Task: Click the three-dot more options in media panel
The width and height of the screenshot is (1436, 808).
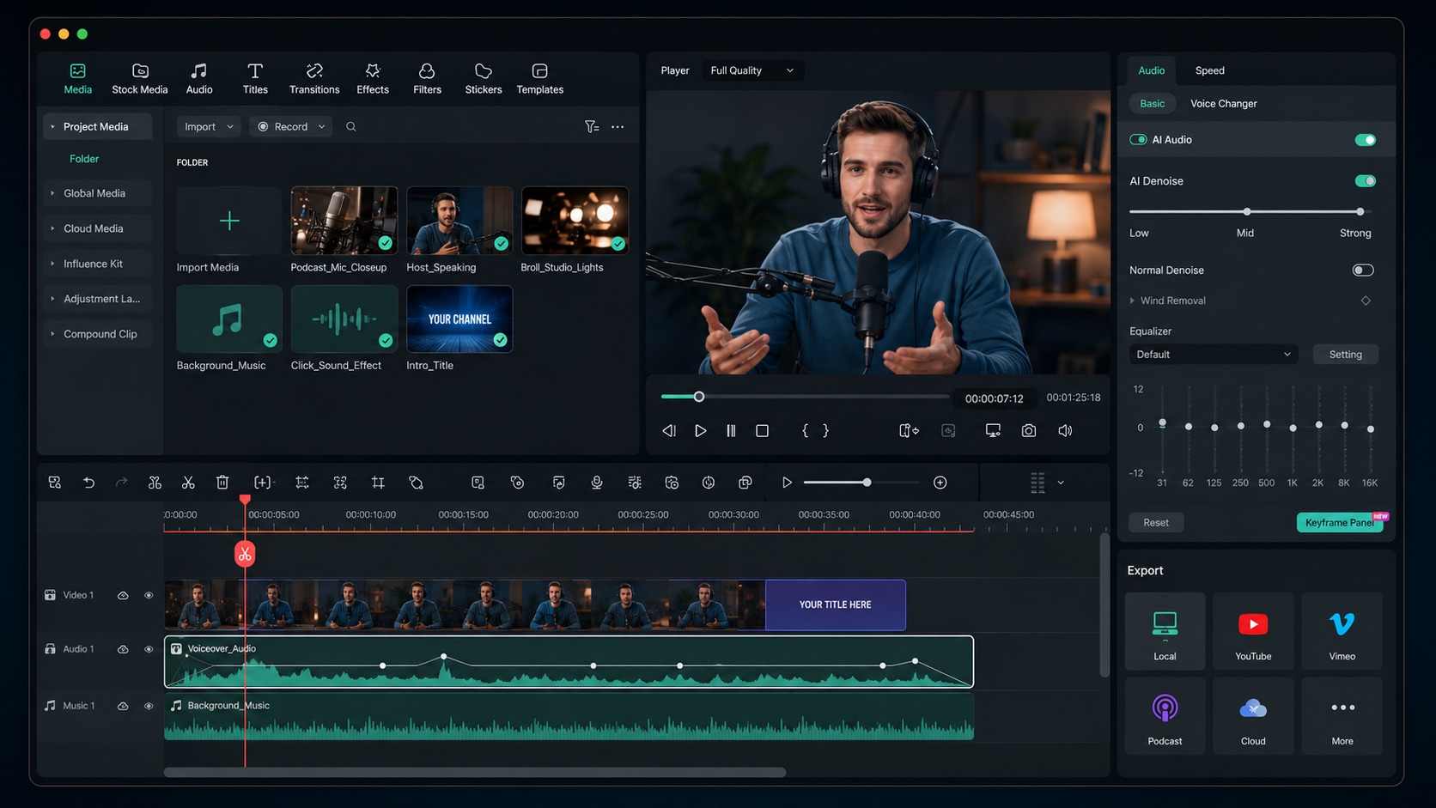Action: coord(618,126)
